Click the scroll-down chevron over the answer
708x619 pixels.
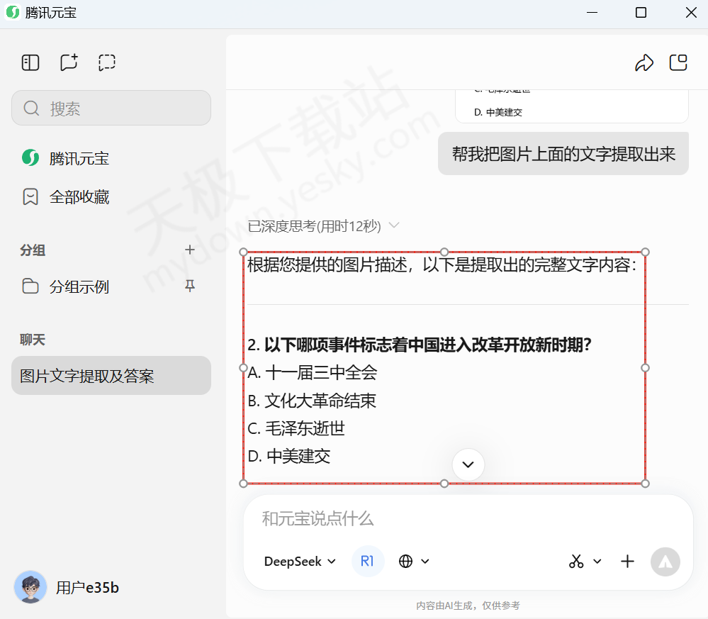click(x=468, y=464)
